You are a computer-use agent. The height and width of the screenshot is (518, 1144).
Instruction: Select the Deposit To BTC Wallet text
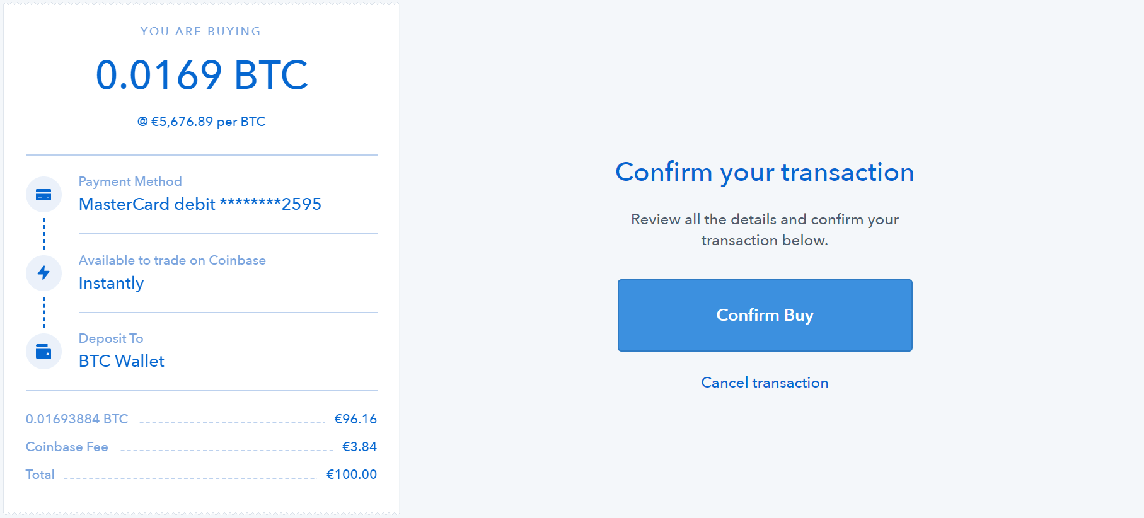click(x=121, y=360)
